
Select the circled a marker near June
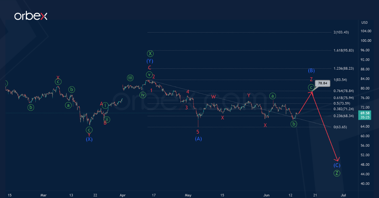click(x=272, y=96)
